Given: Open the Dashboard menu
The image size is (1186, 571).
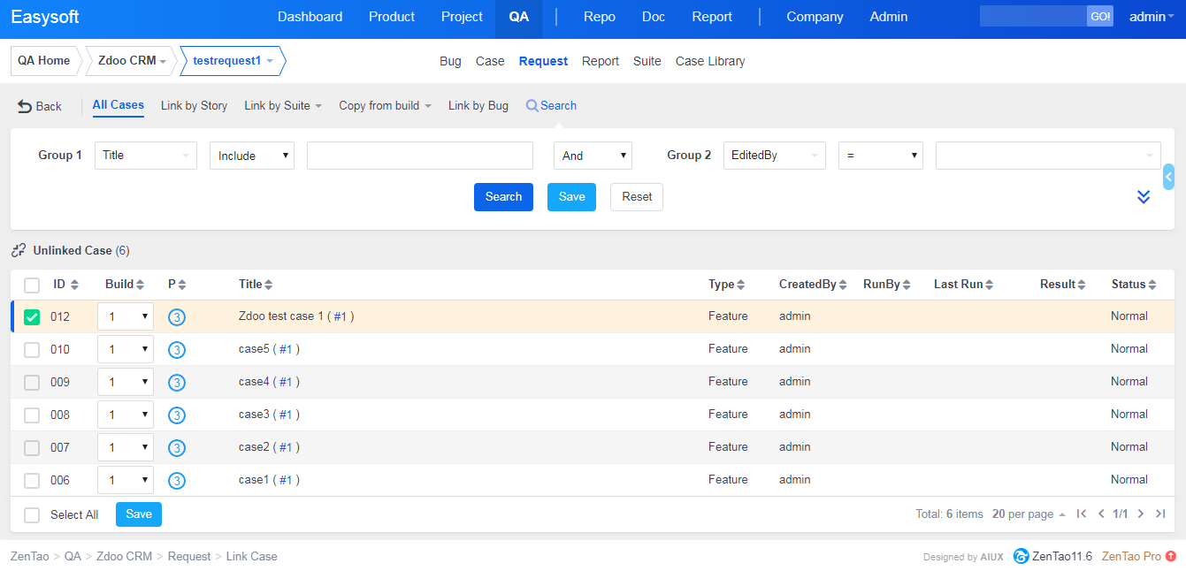Looking at the screenshot, I should coord(310,17).
